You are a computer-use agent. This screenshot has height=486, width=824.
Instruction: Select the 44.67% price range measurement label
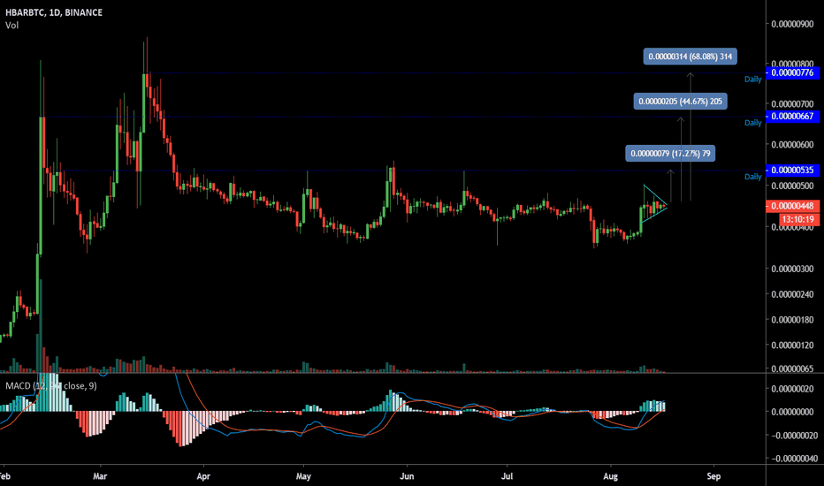coord(681,102)
